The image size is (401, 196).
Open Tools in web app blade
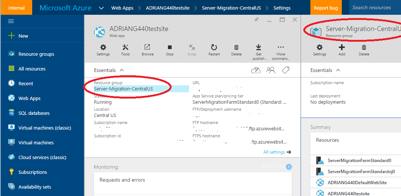pos(125,50)
